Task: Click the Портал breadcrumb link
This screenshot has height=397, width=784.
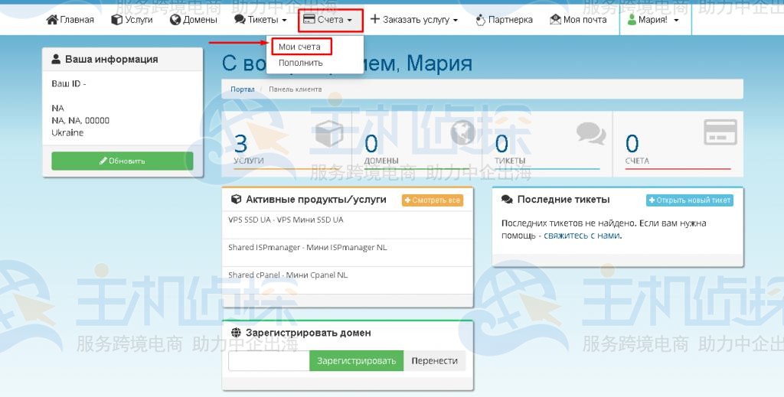Action: (x=242, y=89)
